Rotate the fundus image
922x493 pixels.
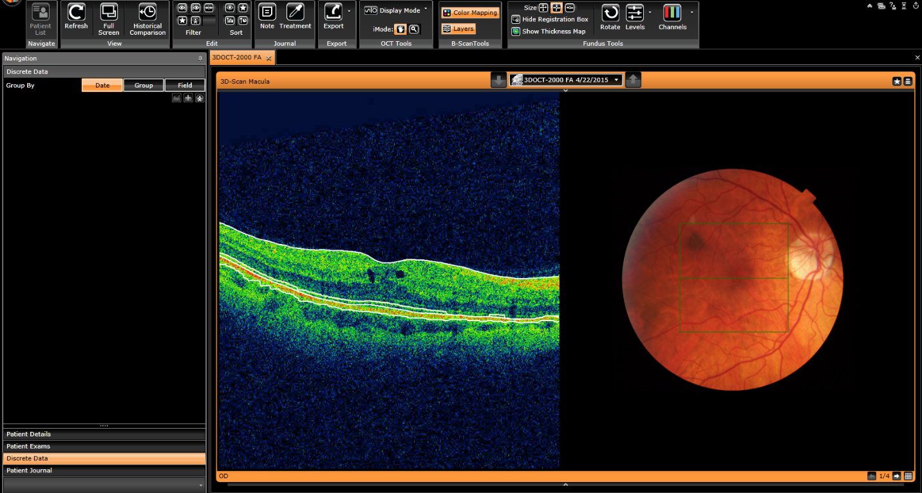pyautogui.click(x=610, y=14)
